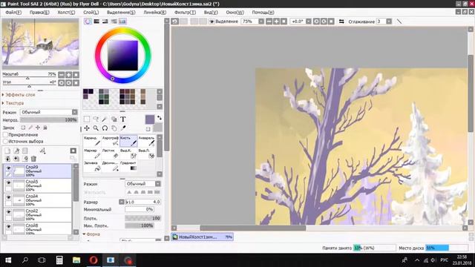Screen dimensions: 475x267
Task: Select the Text (T) tool
Action: pos(123,119)
